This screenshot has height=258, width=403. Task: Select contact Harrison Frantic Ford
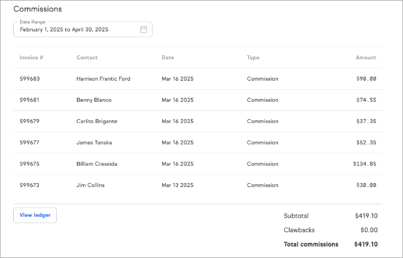103,79
